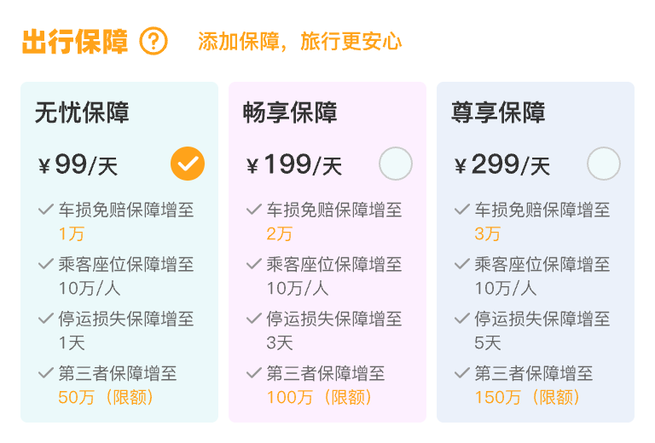Click checkmark beside 停运损失 in 尊享保障 card

click(x=462, y=319)
